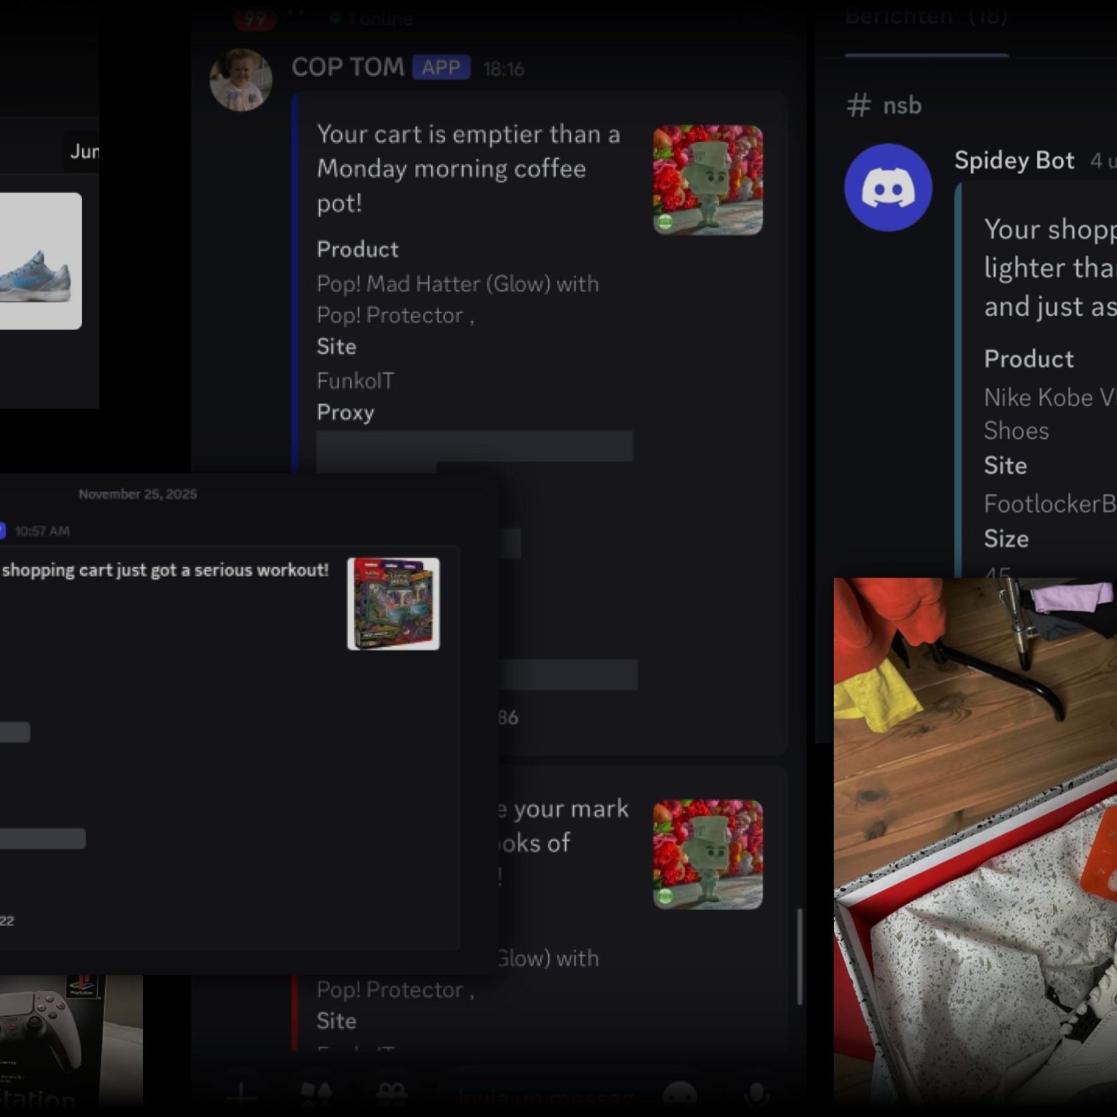Click the plus attachment icon in message bar
The image size is (1117, 1117).
tap(240, 1096)
